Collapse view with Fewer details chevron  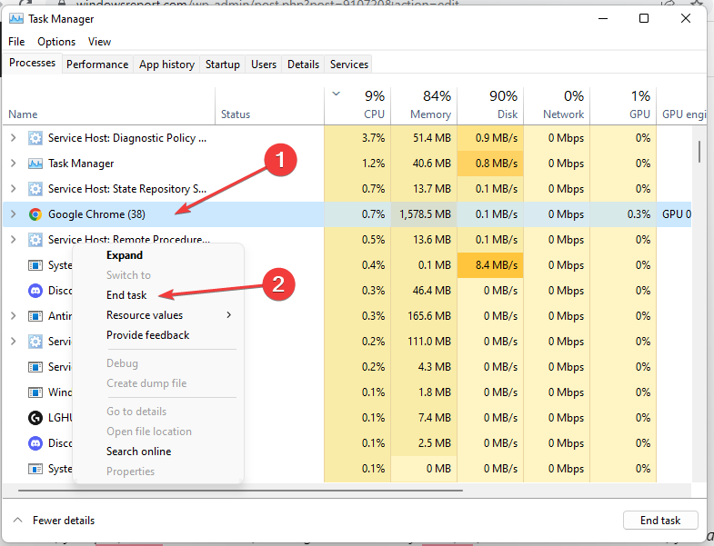click(x=18, y=521)
